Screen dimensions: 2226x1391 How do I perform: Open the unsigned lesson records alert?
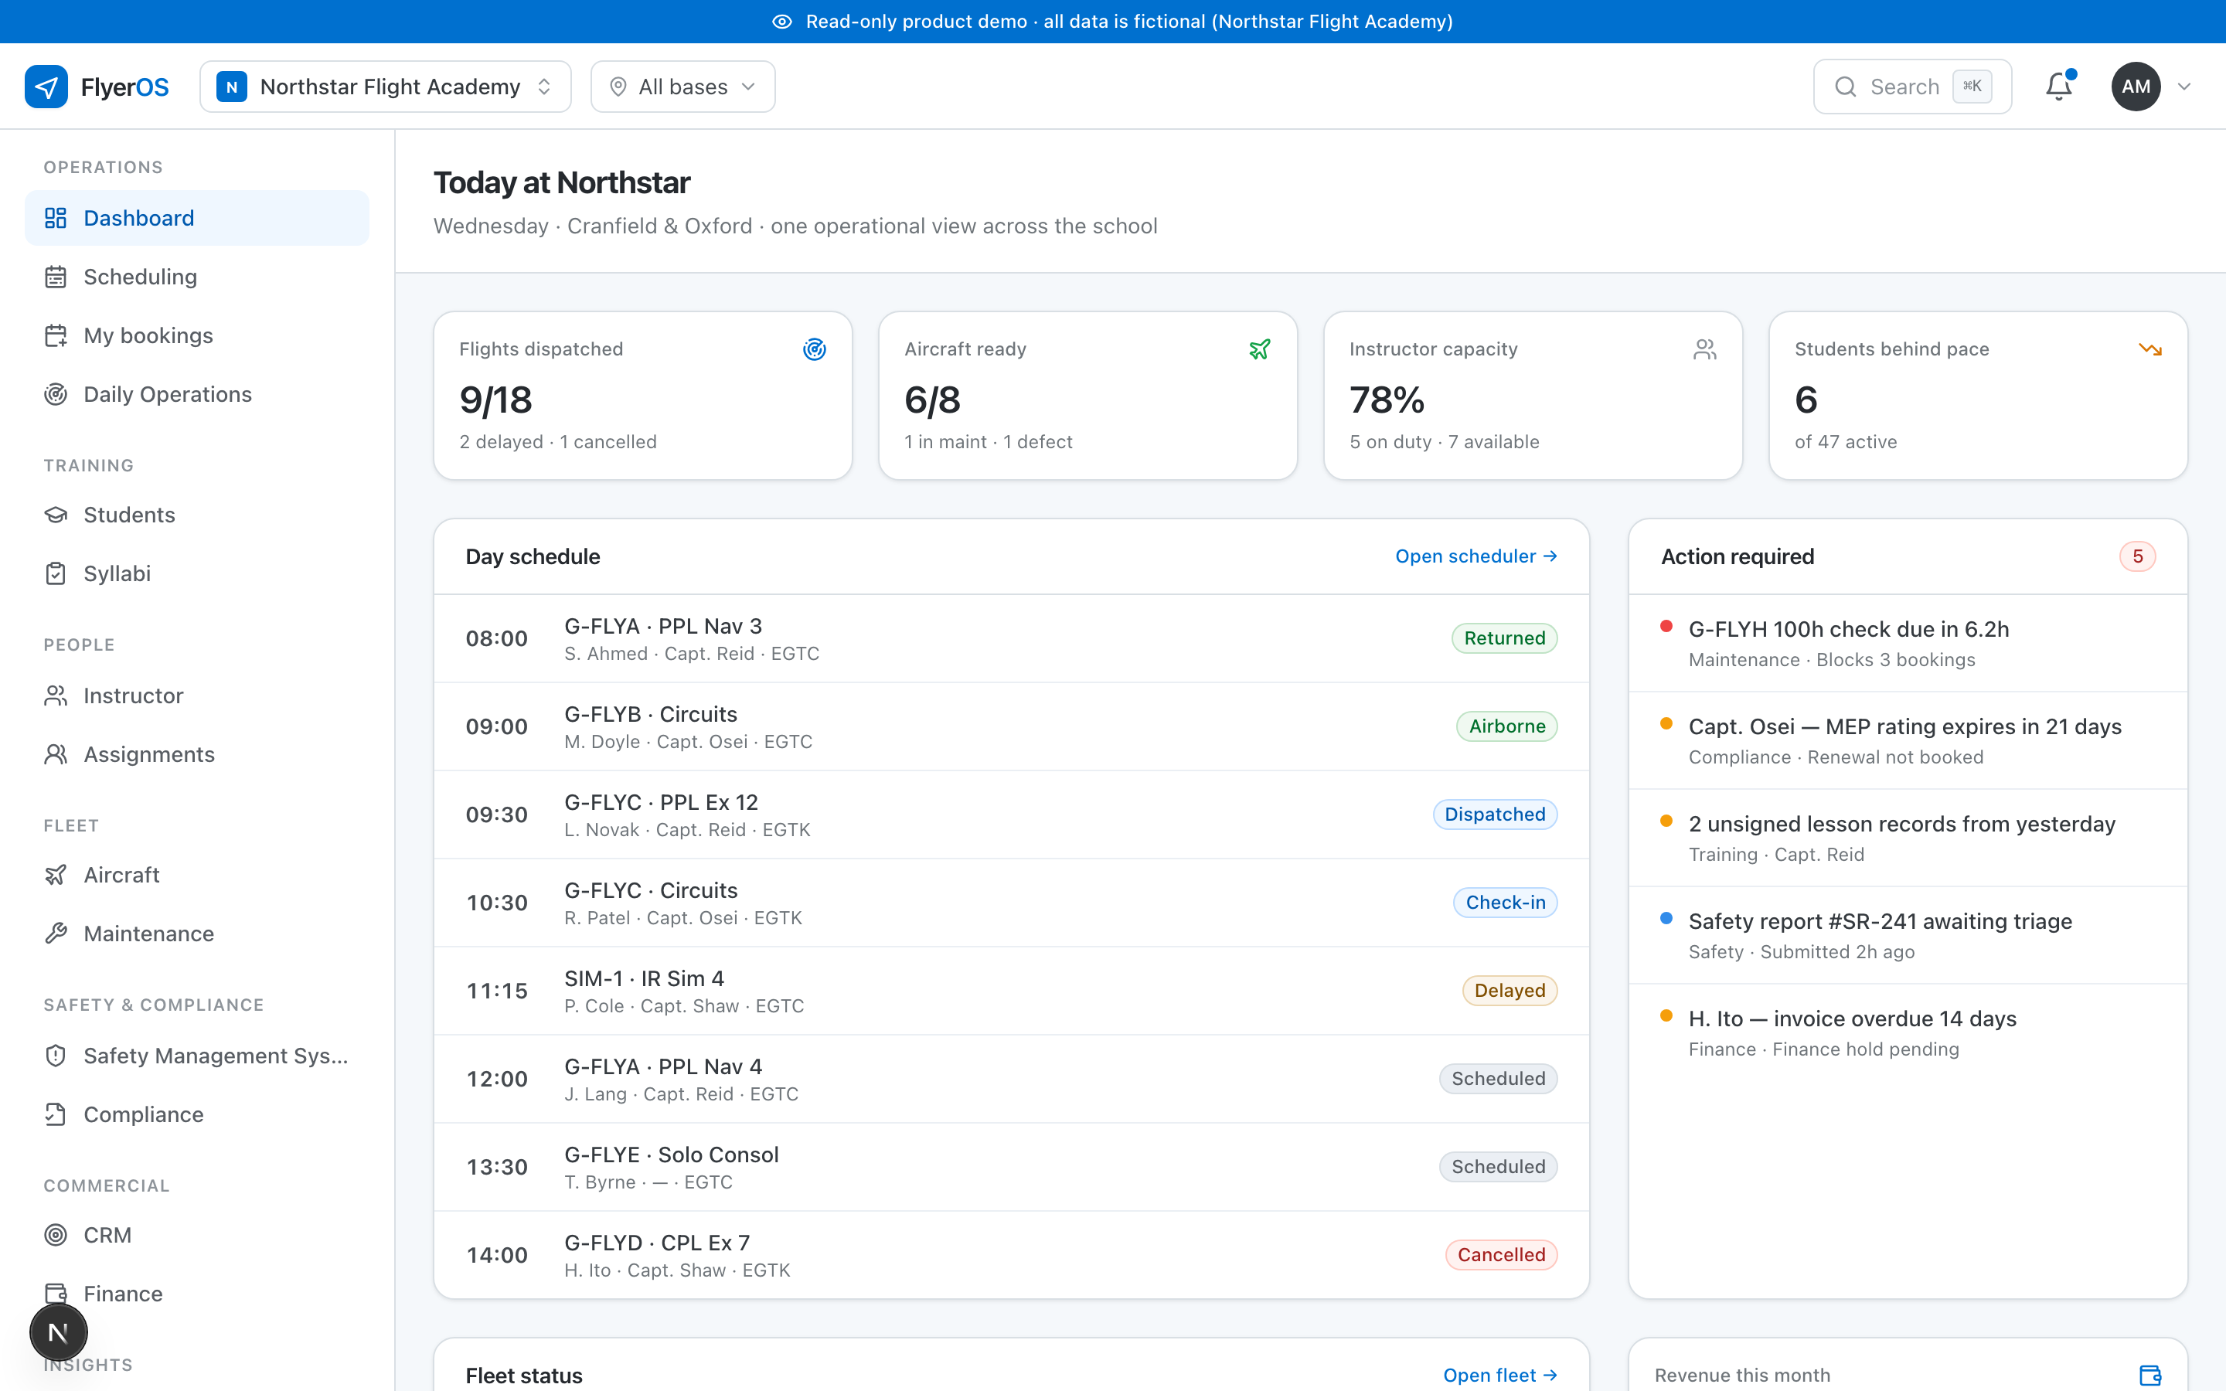click(x=1908, y=839)
